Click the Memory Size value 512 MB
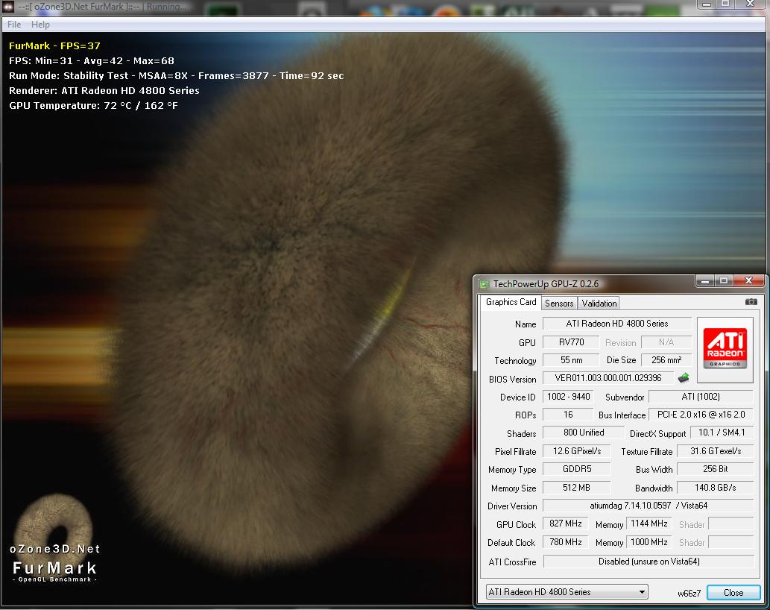 [576, 488]
